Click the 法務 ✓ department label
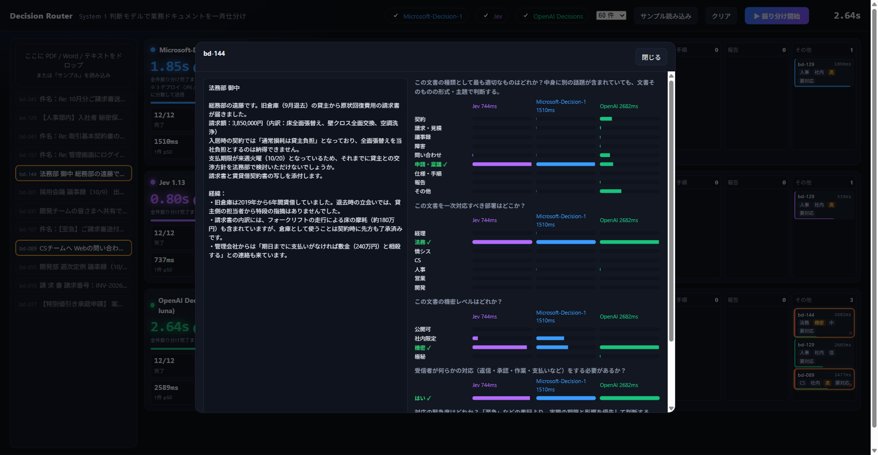The height and width of the screenshot is (455, 878). pyautogui.click(x=423, y=242)
